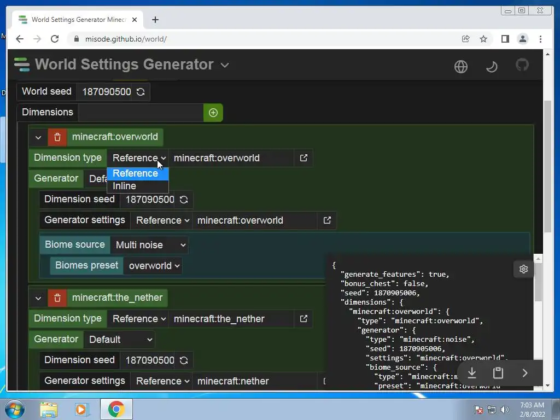Add a new dimension with plus button
The width and height of the screenshot is (560, 420).
[x=213, y=113]
